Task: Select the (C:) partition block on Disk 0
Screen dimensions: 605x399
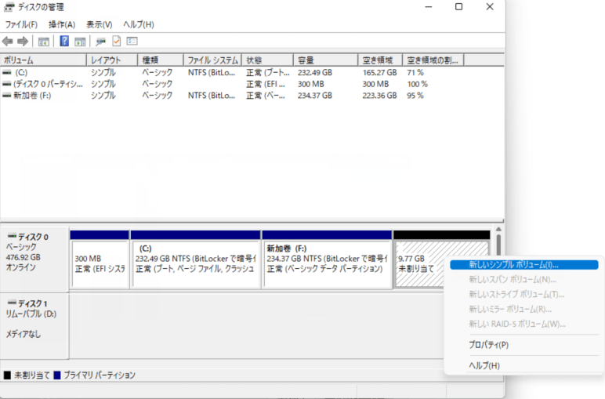Action: point(195,263)
